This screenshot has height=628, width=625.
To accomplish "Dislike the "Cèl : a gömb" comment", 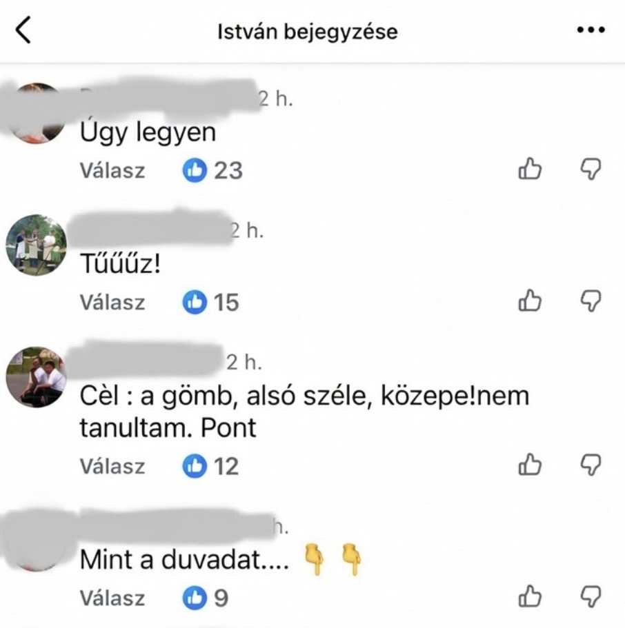I will [591, 465].
